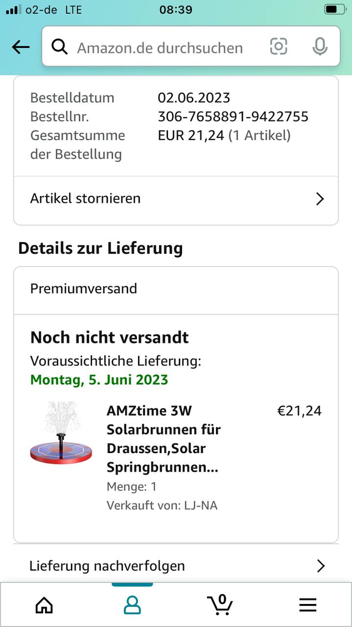The height and width of the screenshot is (627, 352).
Task: Open the hamburger menu icon
Action: 307,605
